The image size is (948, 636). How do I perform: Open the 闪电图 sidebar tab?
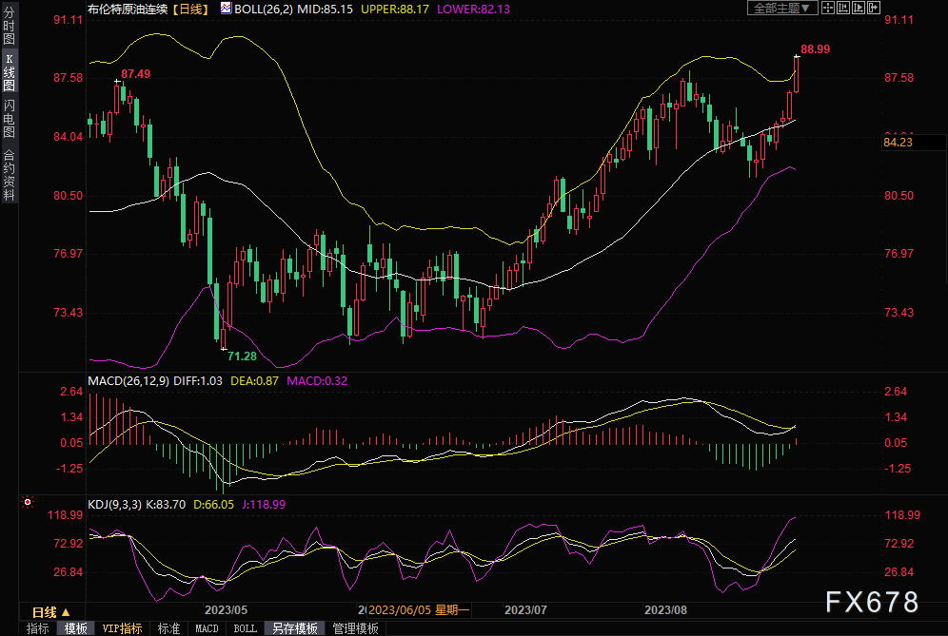(9, 118)
